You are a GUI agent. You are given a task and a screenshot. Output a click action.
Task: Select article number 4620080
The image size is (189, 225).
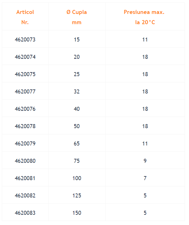pyautogui.click(x=25, y=161)
